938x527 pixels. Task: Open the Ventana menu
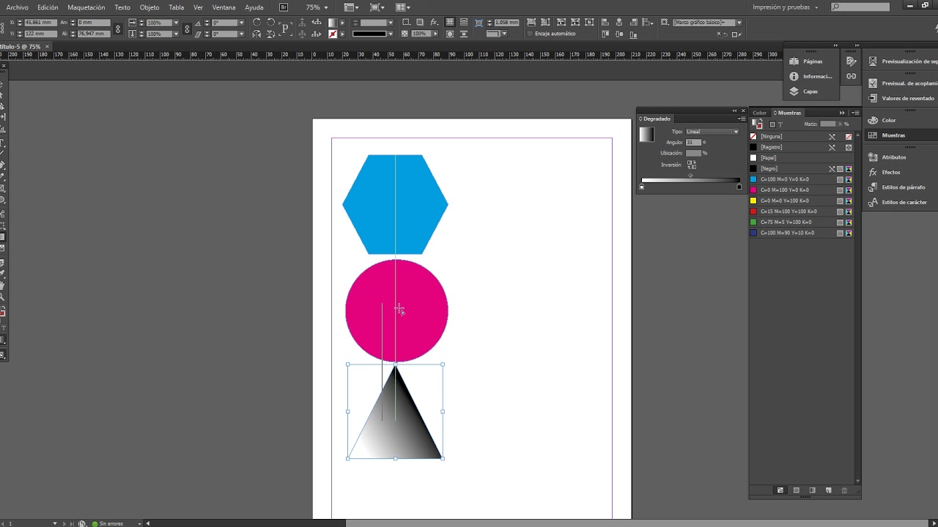pos(224,7)
